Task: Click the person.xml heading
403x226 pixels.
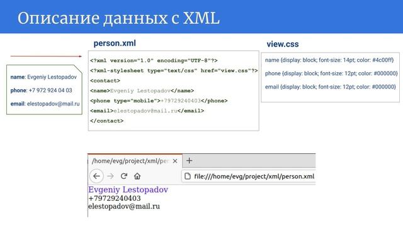Action: coord(115,43)
